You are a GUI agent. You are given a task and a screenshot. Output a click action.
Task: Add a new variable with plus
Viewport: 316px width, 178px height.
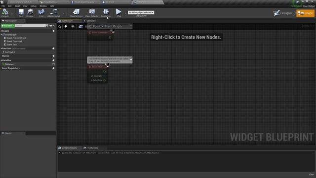click(53, 60)
